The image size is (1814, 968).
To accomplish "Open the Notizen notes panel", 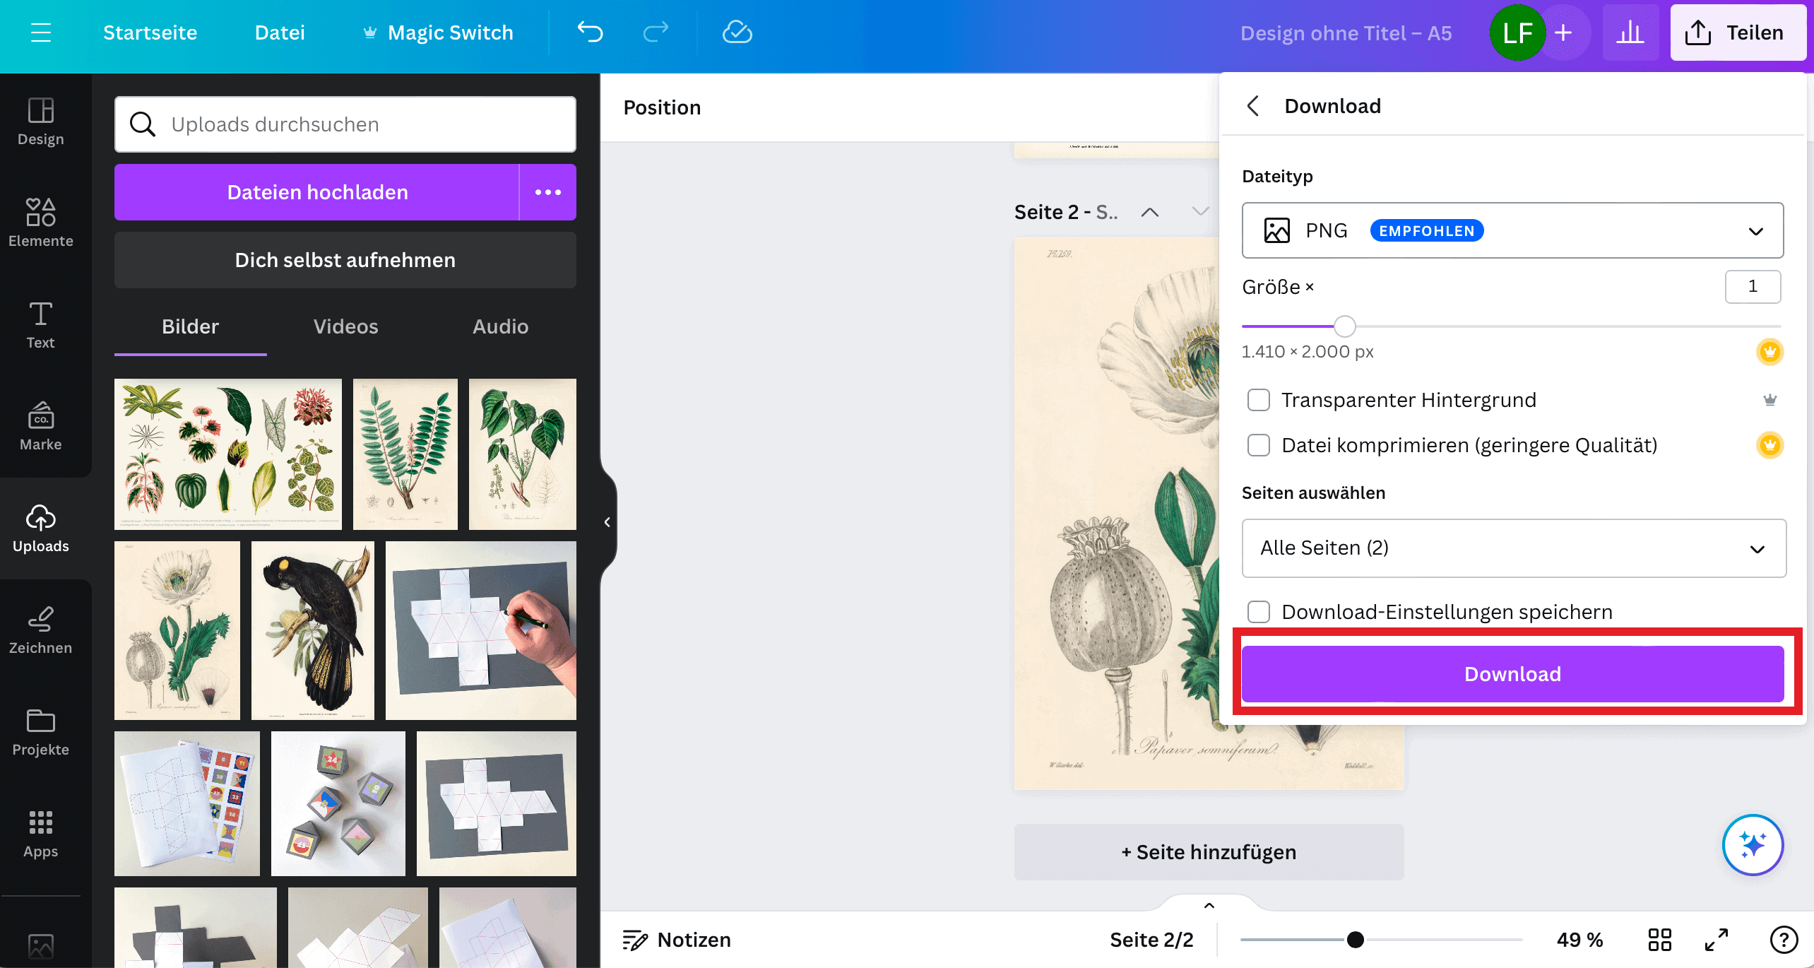I will [677, 940].
